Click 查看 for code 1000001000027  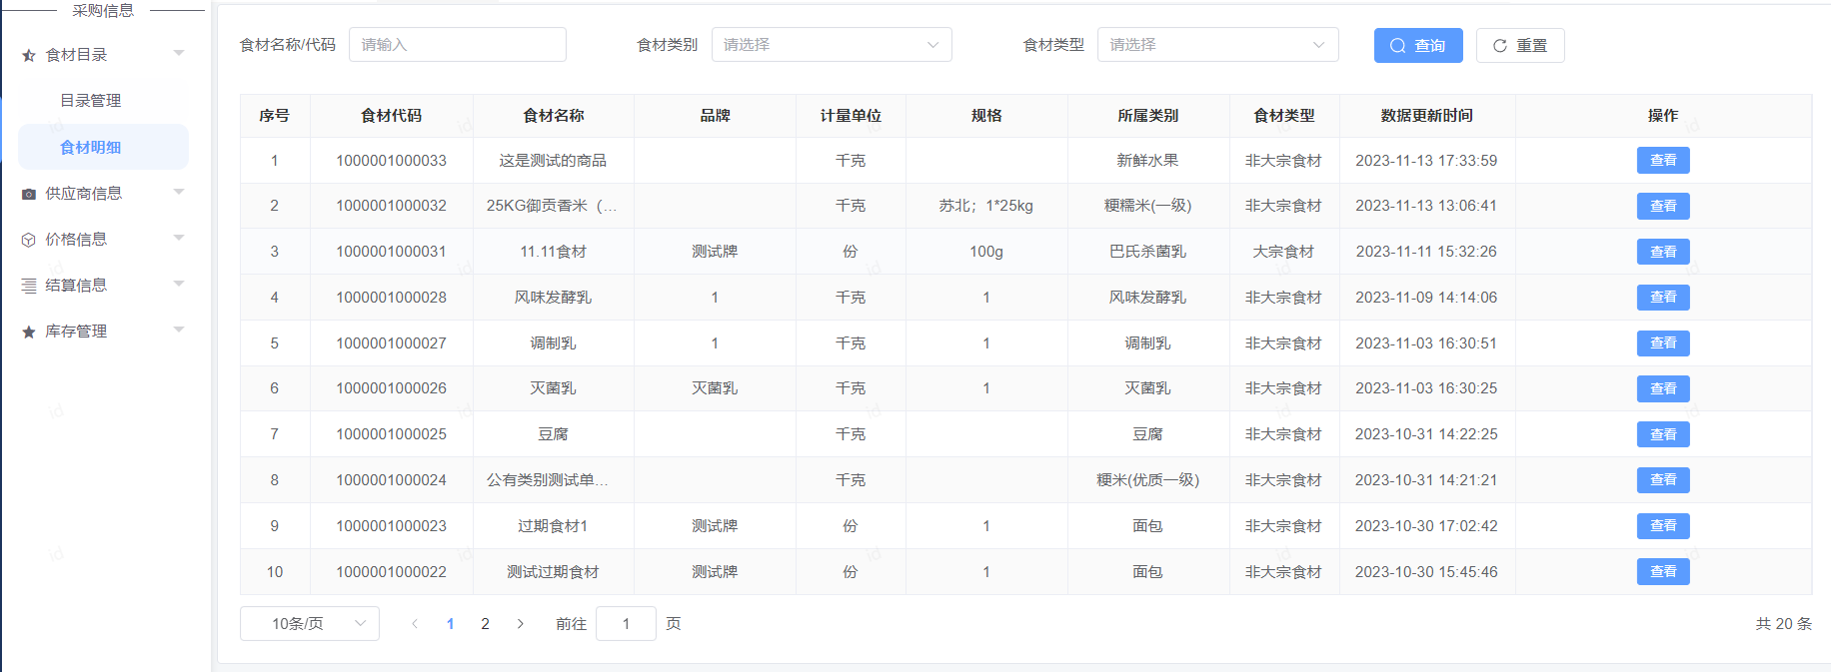[1663, 343]
